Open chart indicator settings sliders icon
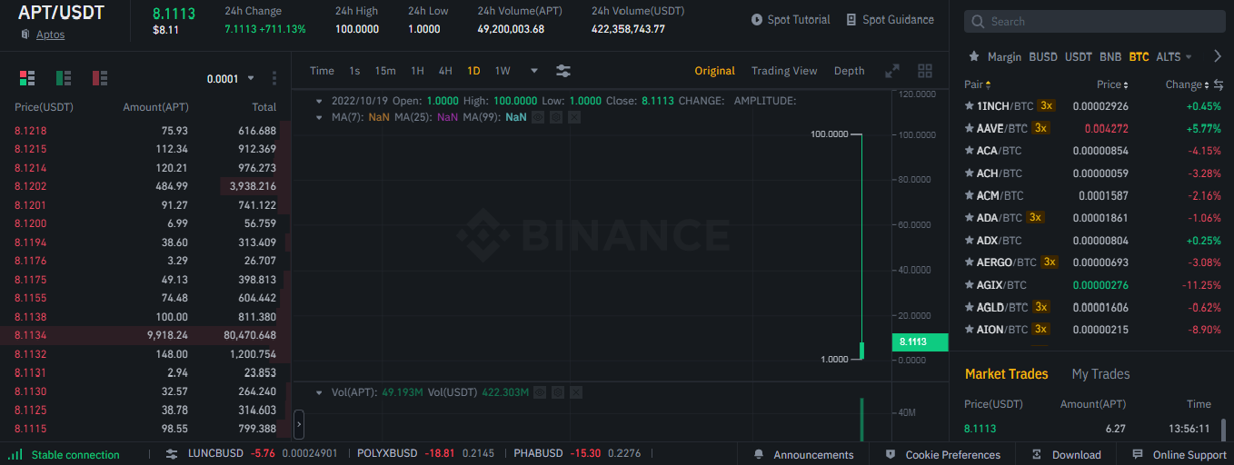Screen dimensions: 1234x465 coord(563,71)
